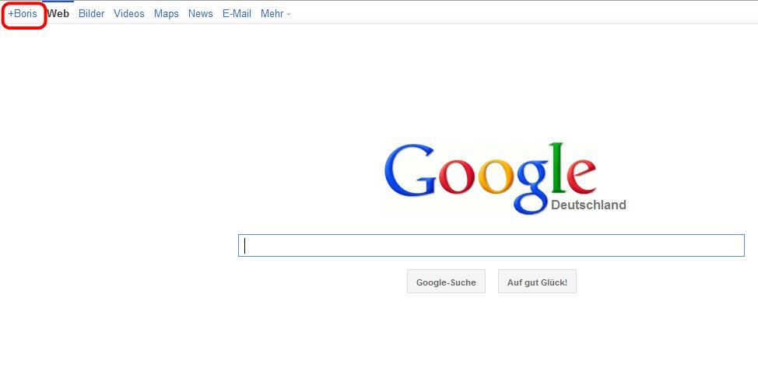Image resolution: width=758 pixels, height=389 pixels.
Task: Click the Deutschland text under the logo
Action: tap(588, 205)
